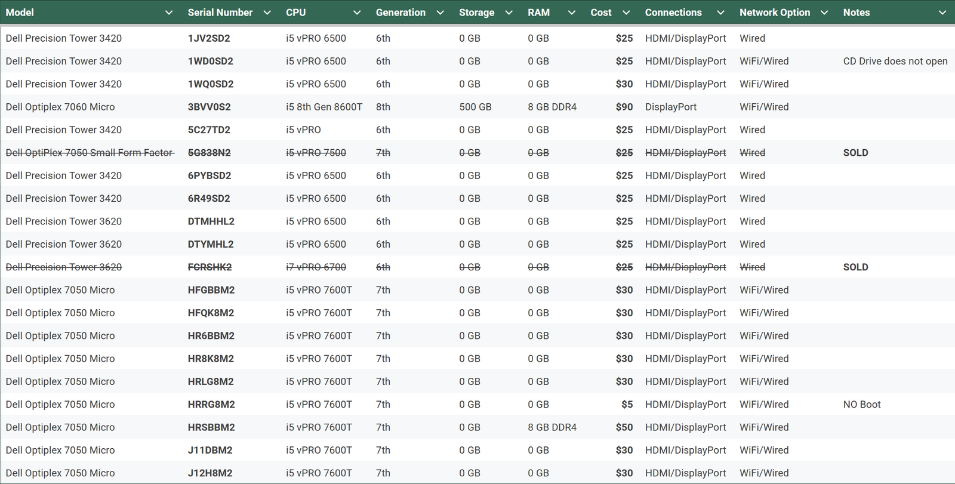Select serial number HFGBBM2

point(211,290)
